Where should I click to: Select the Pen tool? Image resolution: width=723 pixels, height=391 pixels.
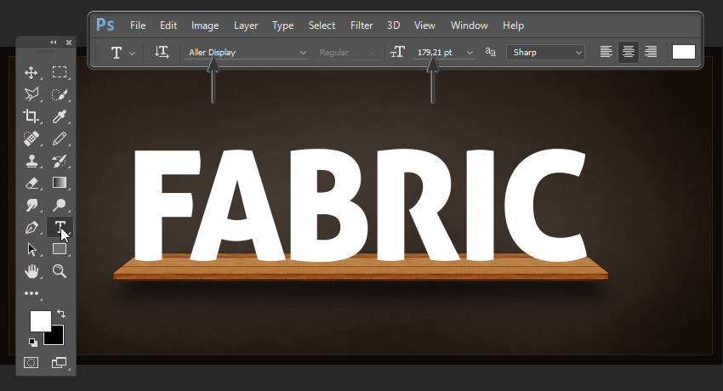(x=31, y=227)
